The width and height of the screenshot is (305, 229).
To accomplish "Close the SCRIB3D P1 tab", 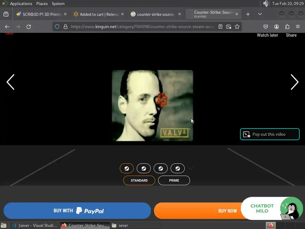I will pos(65,14).
